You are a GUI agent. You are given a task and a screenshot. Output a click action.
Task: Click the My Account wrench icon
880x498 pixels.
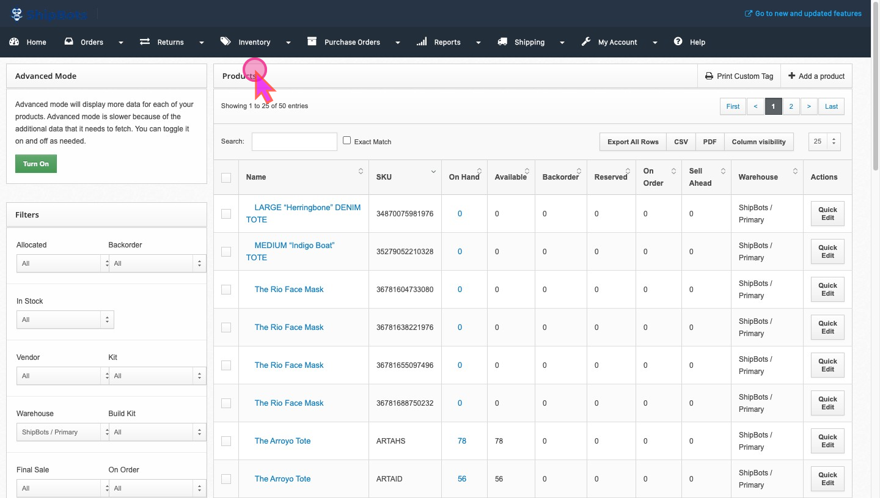(x=585, y=42)
